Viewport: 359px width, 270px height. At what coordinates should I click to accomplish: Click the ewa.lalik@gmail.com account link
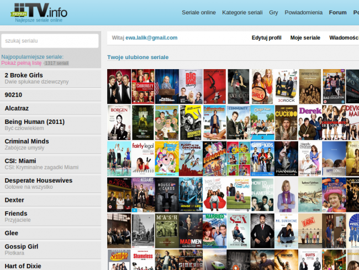coord(151,38)
